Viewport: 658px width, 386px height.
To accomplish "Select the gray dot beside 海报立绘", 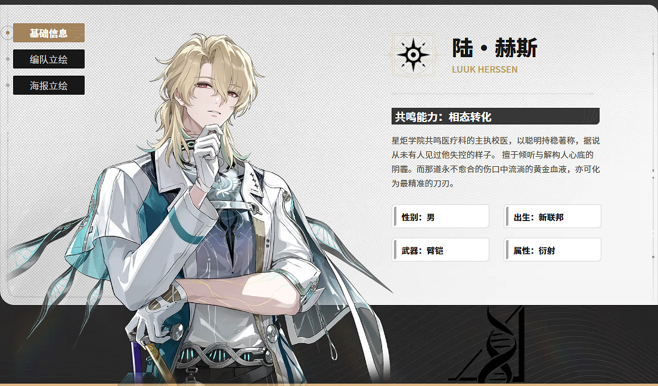I will 8,85.
